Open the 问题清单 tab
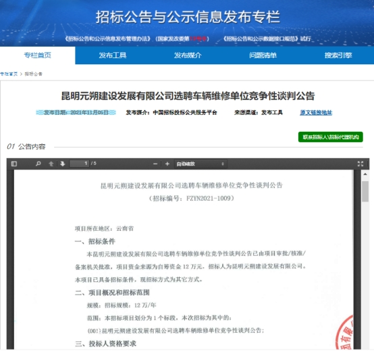Viewport: 374px width, 351px height. pos(263,55)
